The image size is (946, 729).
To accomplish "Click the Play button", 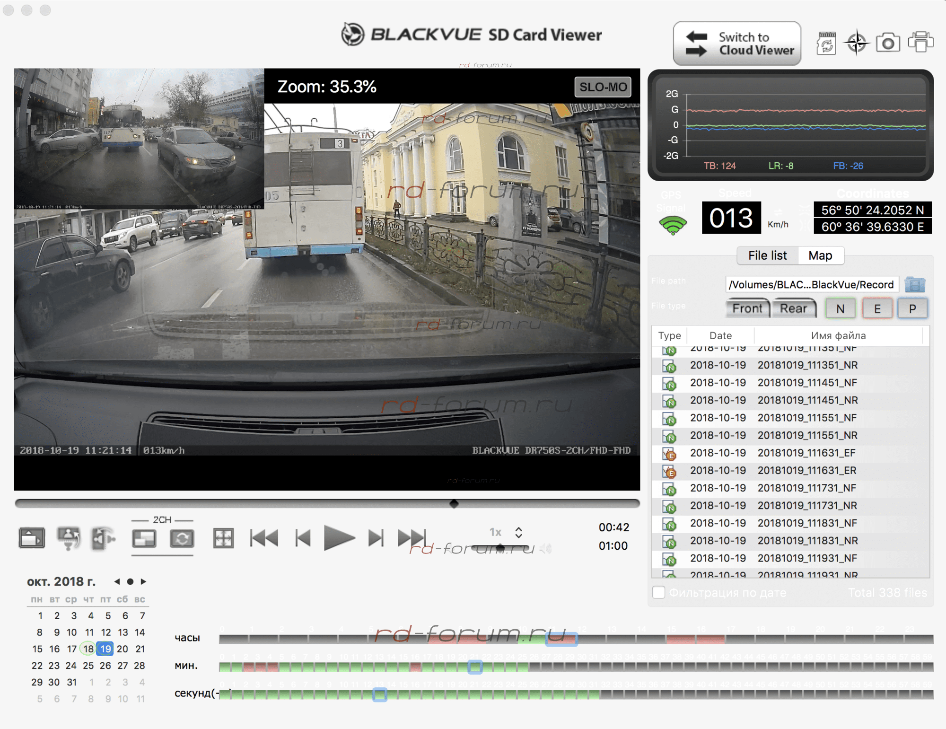I will coord(339,538).
